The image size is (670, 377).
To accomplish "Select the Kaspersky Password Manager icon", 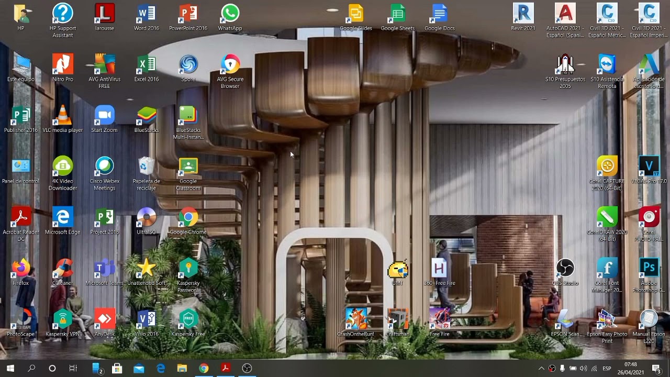I will (188, 274).
